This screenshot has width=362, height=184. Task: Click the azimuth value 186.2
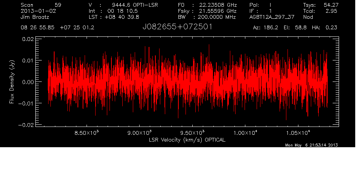point(271,28)
